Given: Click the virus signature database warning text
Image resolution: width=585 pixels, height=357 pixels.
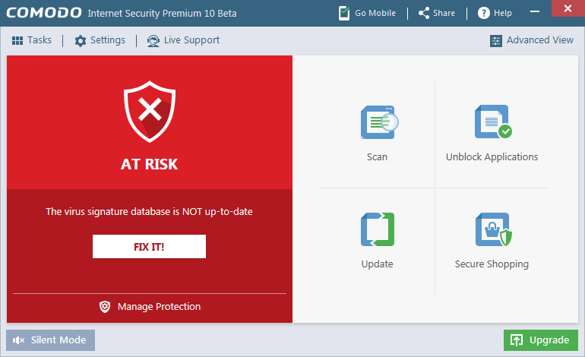Looking at the screenshot, I should pyautogui.click(x=149, y=211).
